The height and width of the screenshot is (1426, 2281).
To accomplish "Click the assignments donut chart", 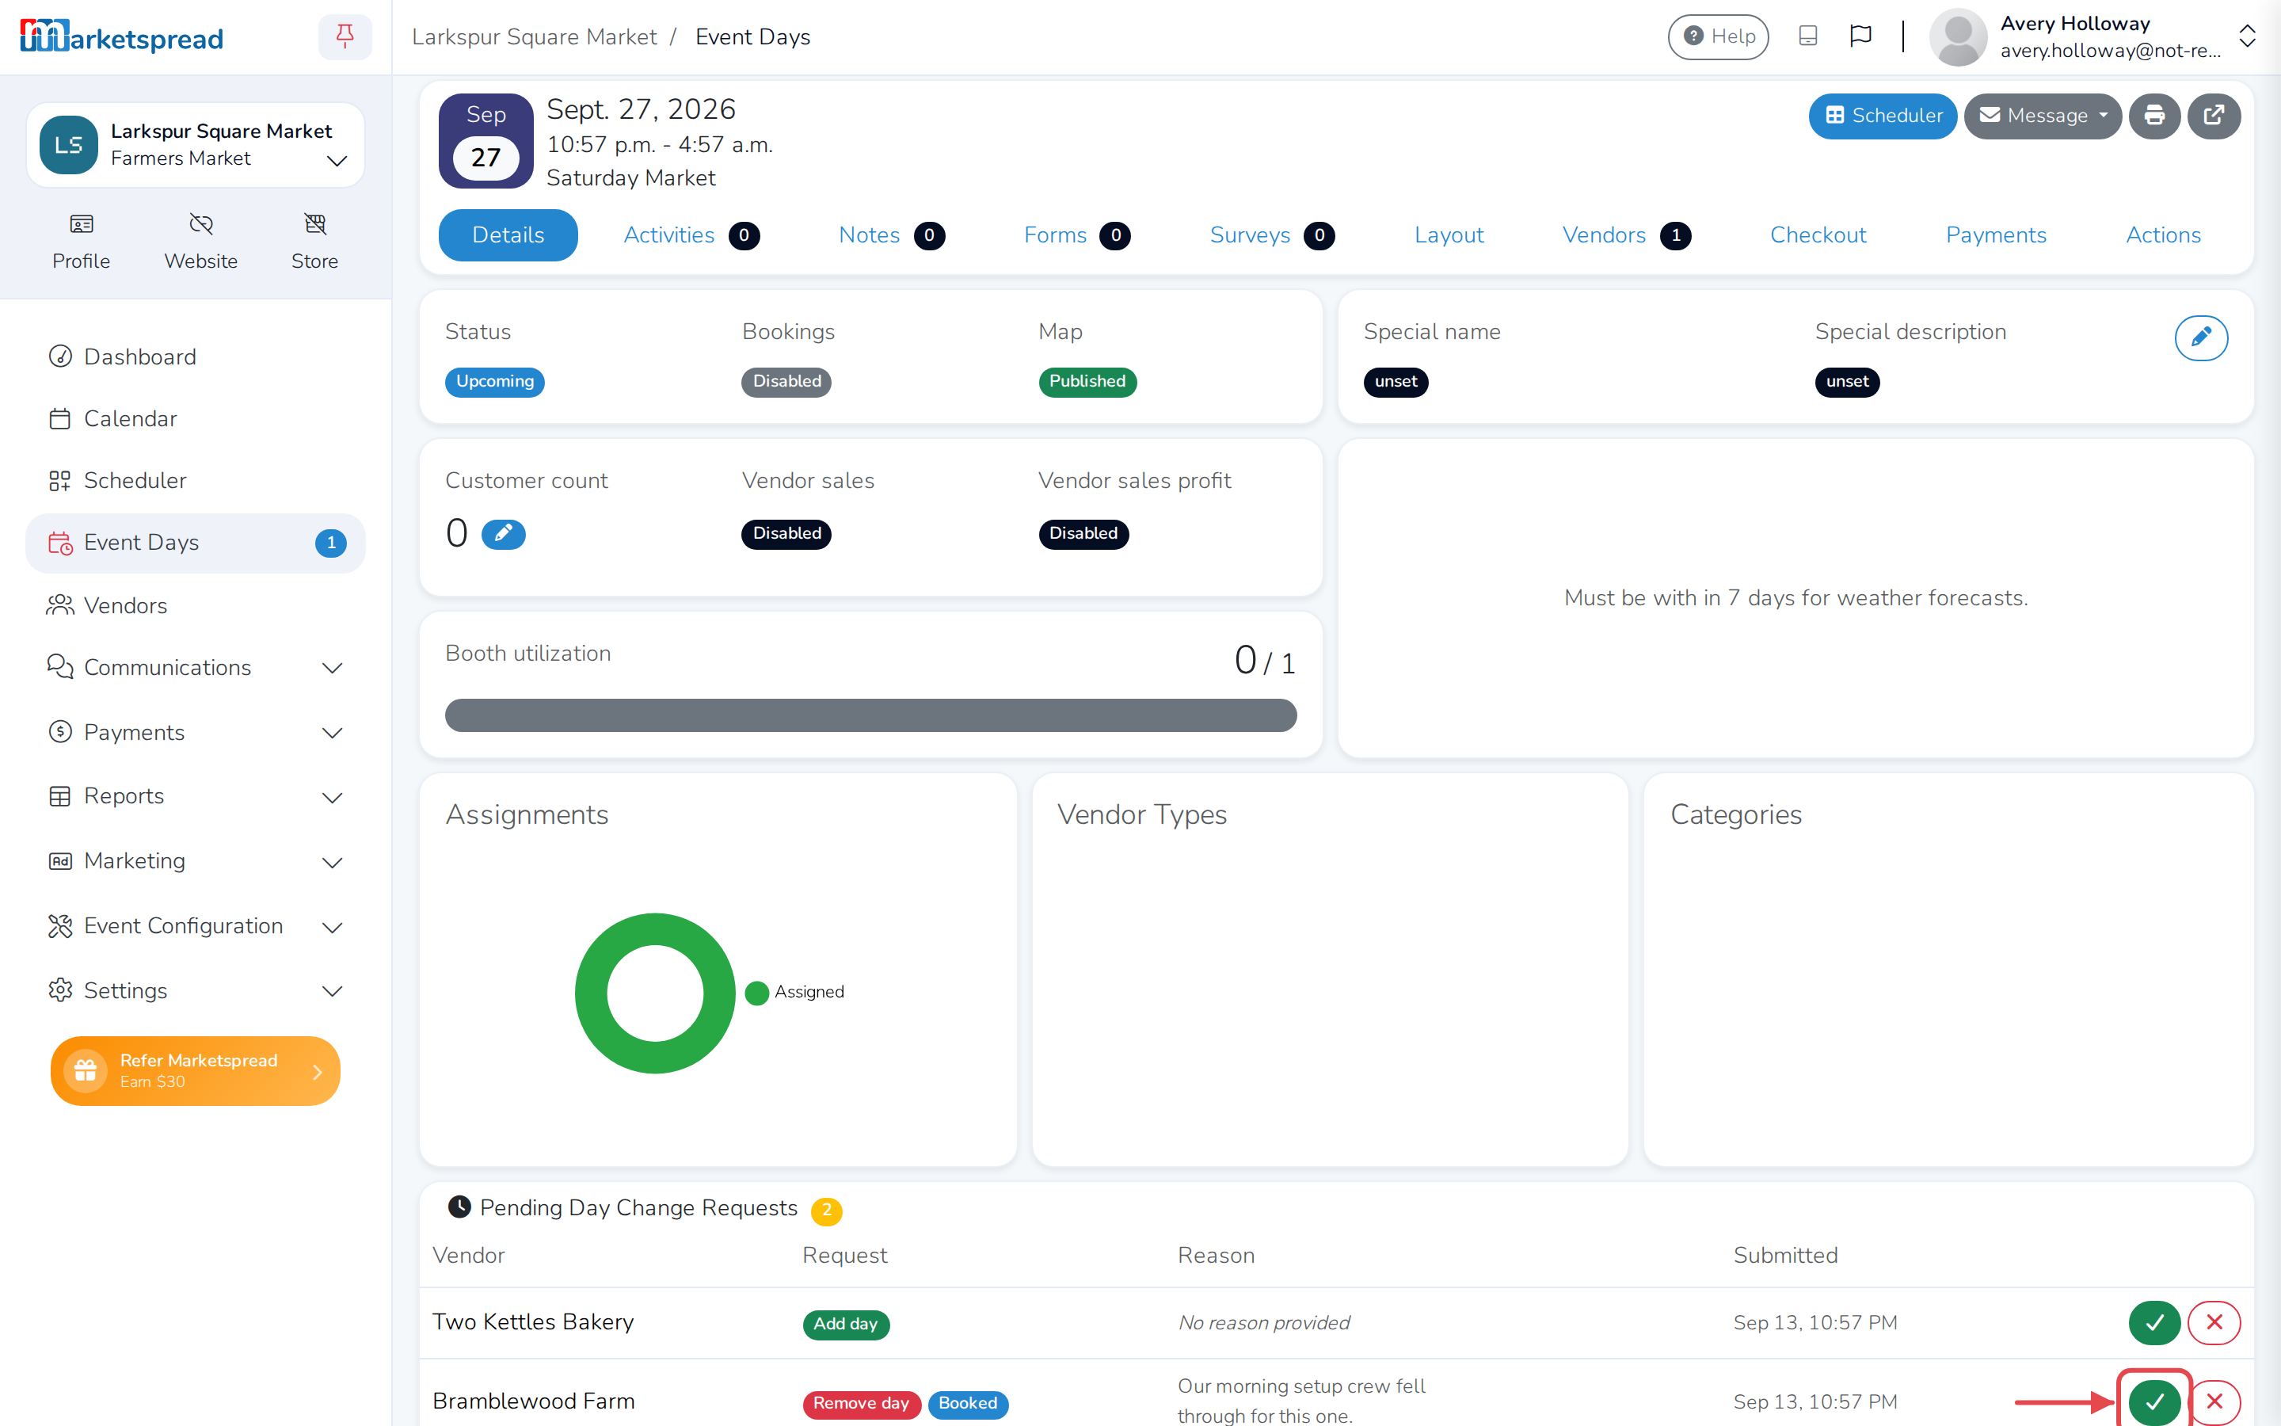I will click(655, 993).
